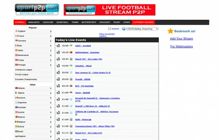Open the RUGBY section
This screenshot has width=221, height=140.
(117, 22)
